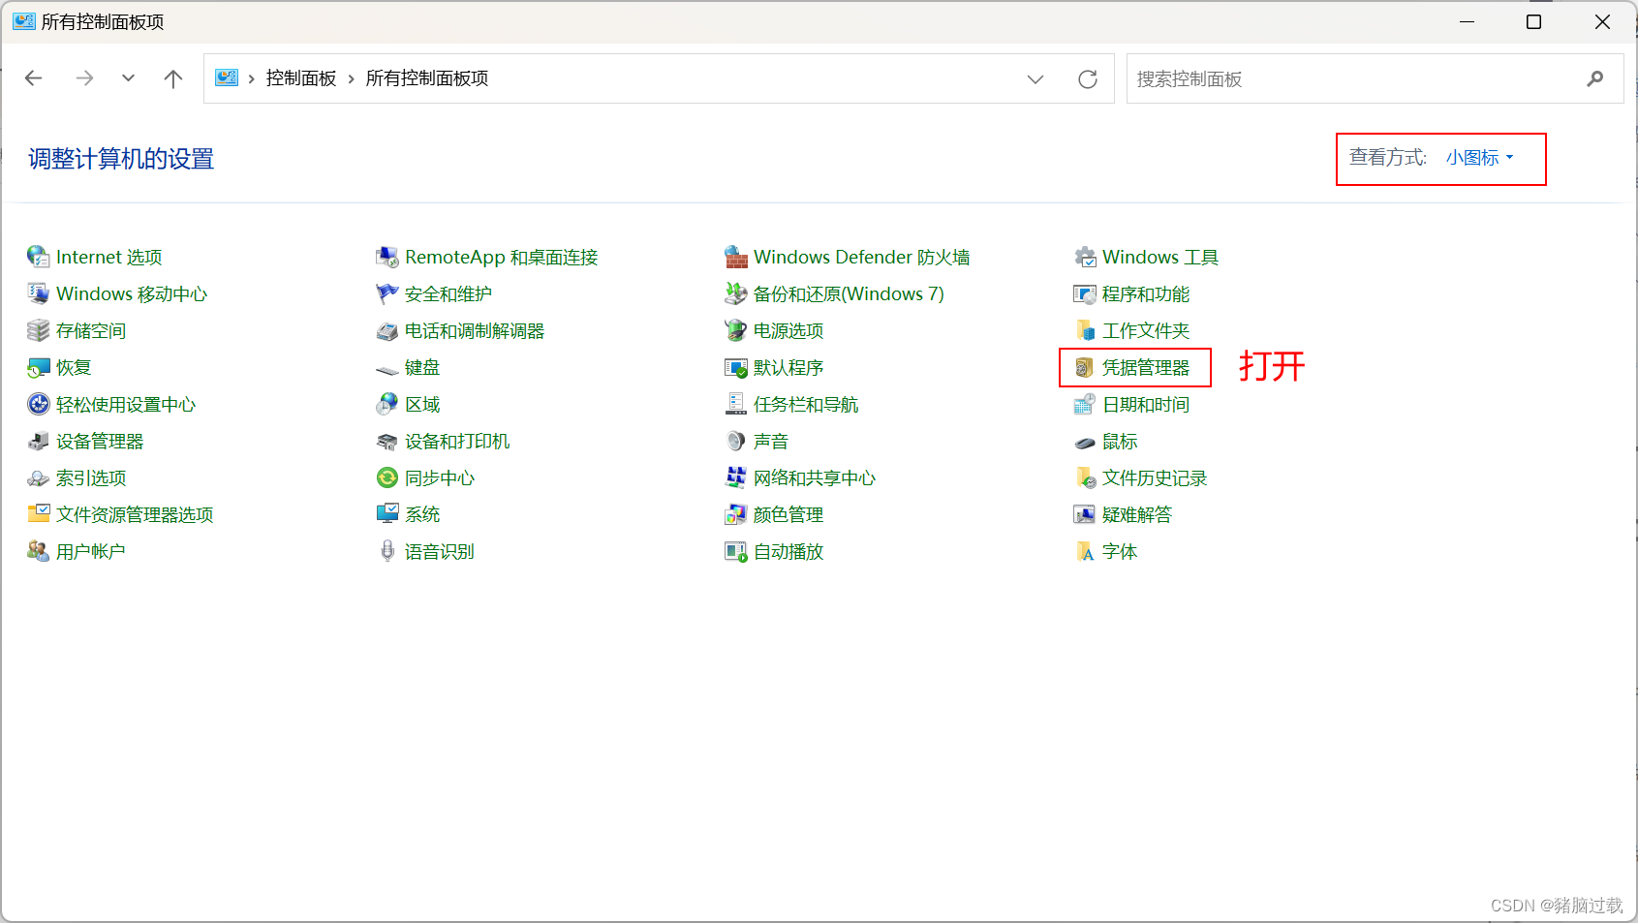This screenshot has width=1638, height=923.
Task: Open the 存储空间 drive stack icon
Action: [x=38, y=330]
